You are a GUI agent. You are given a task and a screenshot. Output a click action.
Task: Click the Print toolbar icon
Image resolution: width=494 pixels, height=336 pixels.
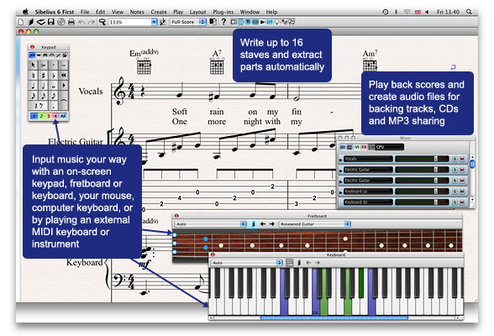(x=71, y=22)
